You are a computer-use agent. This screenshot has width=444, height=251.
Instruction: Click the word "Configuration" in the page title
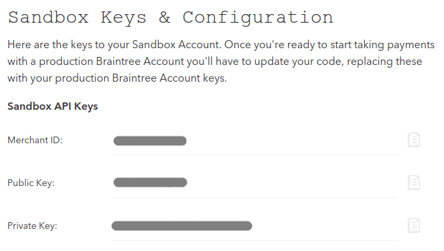tap(258, 18)
